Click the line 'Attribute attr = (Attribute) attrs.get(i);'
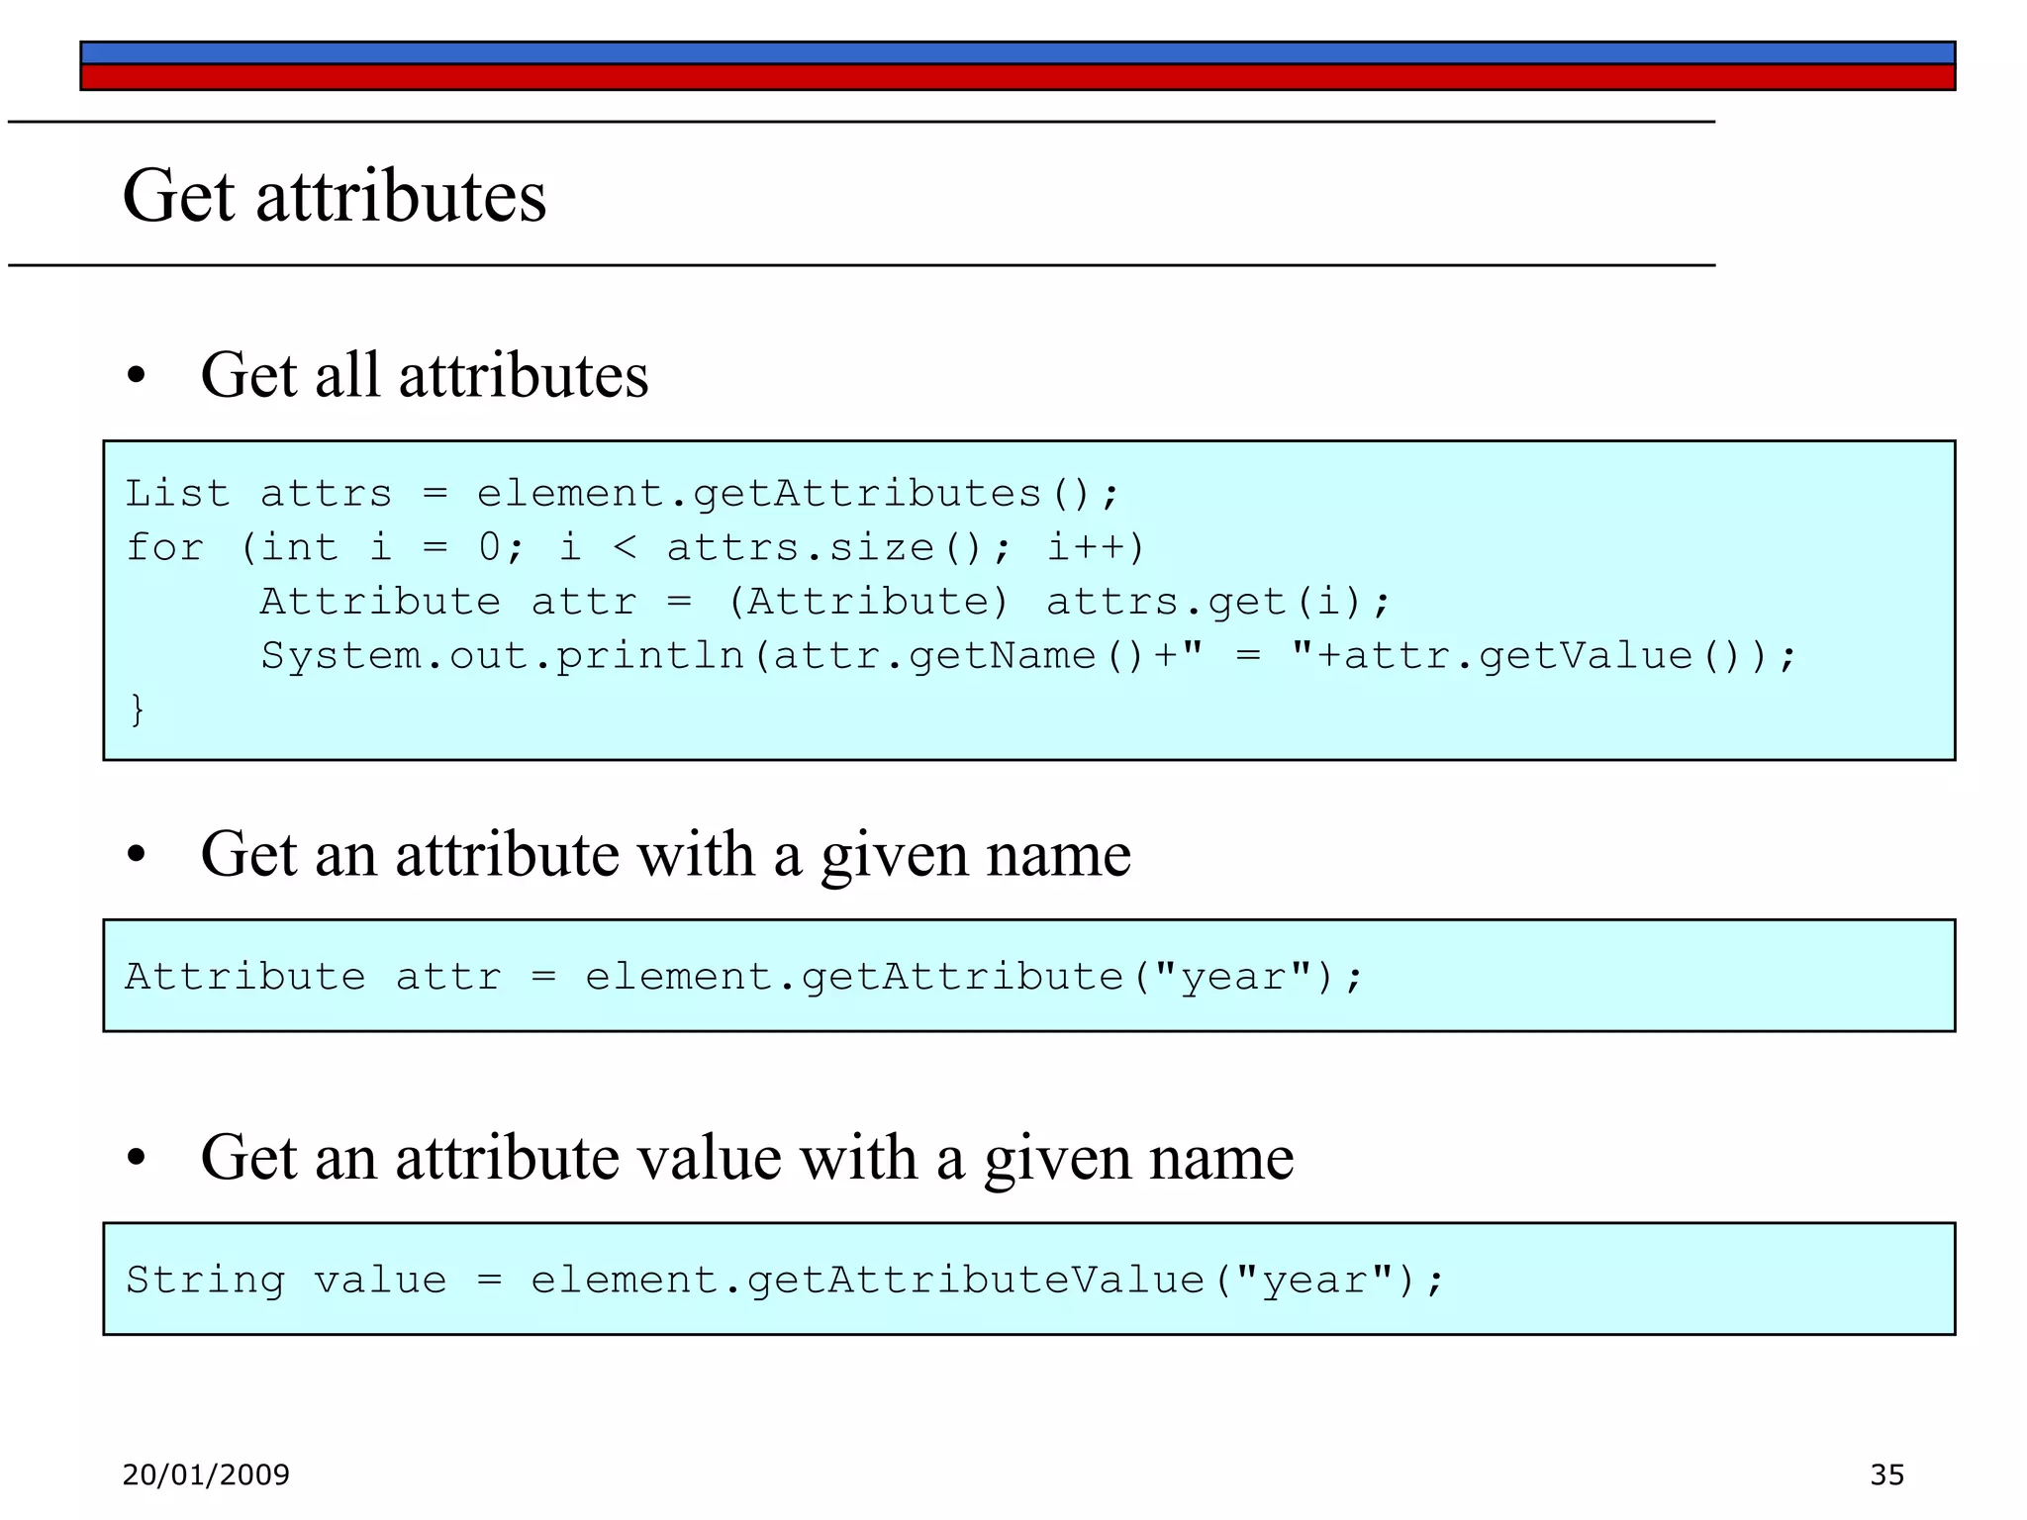The width and height of the screenshot is (2027, 1520). 825,602
